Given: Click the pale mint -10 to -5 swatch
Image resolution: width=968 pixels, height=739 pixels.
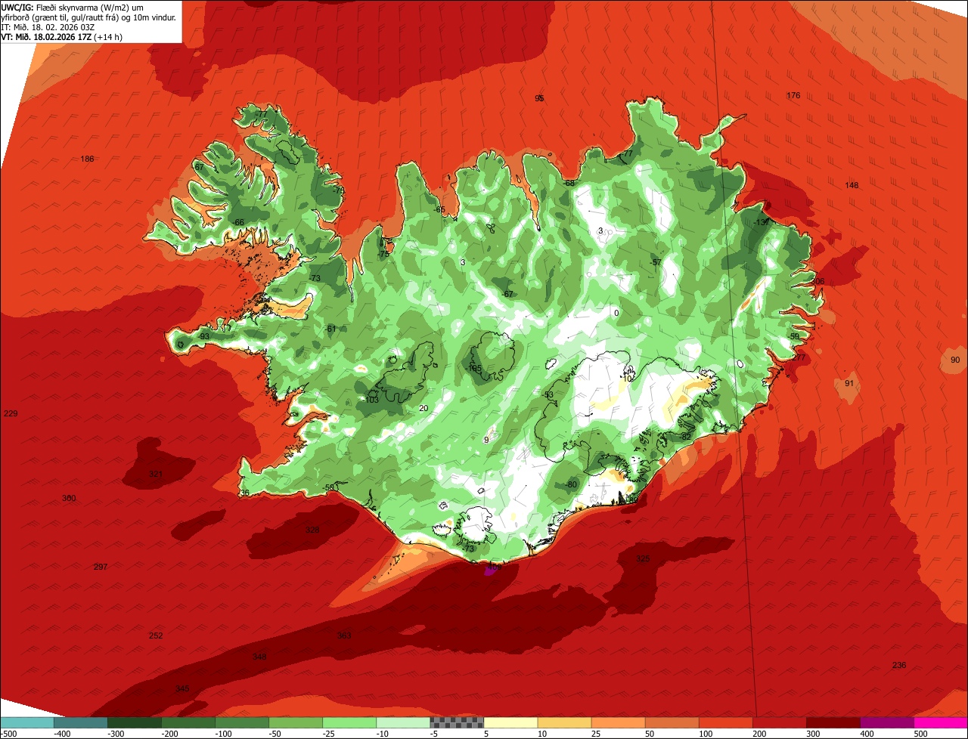Looking at the screenshot, I should click(403, 722).
